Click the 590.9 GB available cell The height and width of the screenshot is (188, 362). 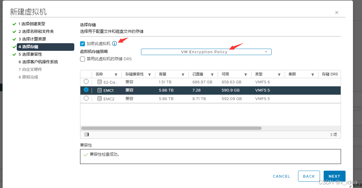(x=230, y=90)
